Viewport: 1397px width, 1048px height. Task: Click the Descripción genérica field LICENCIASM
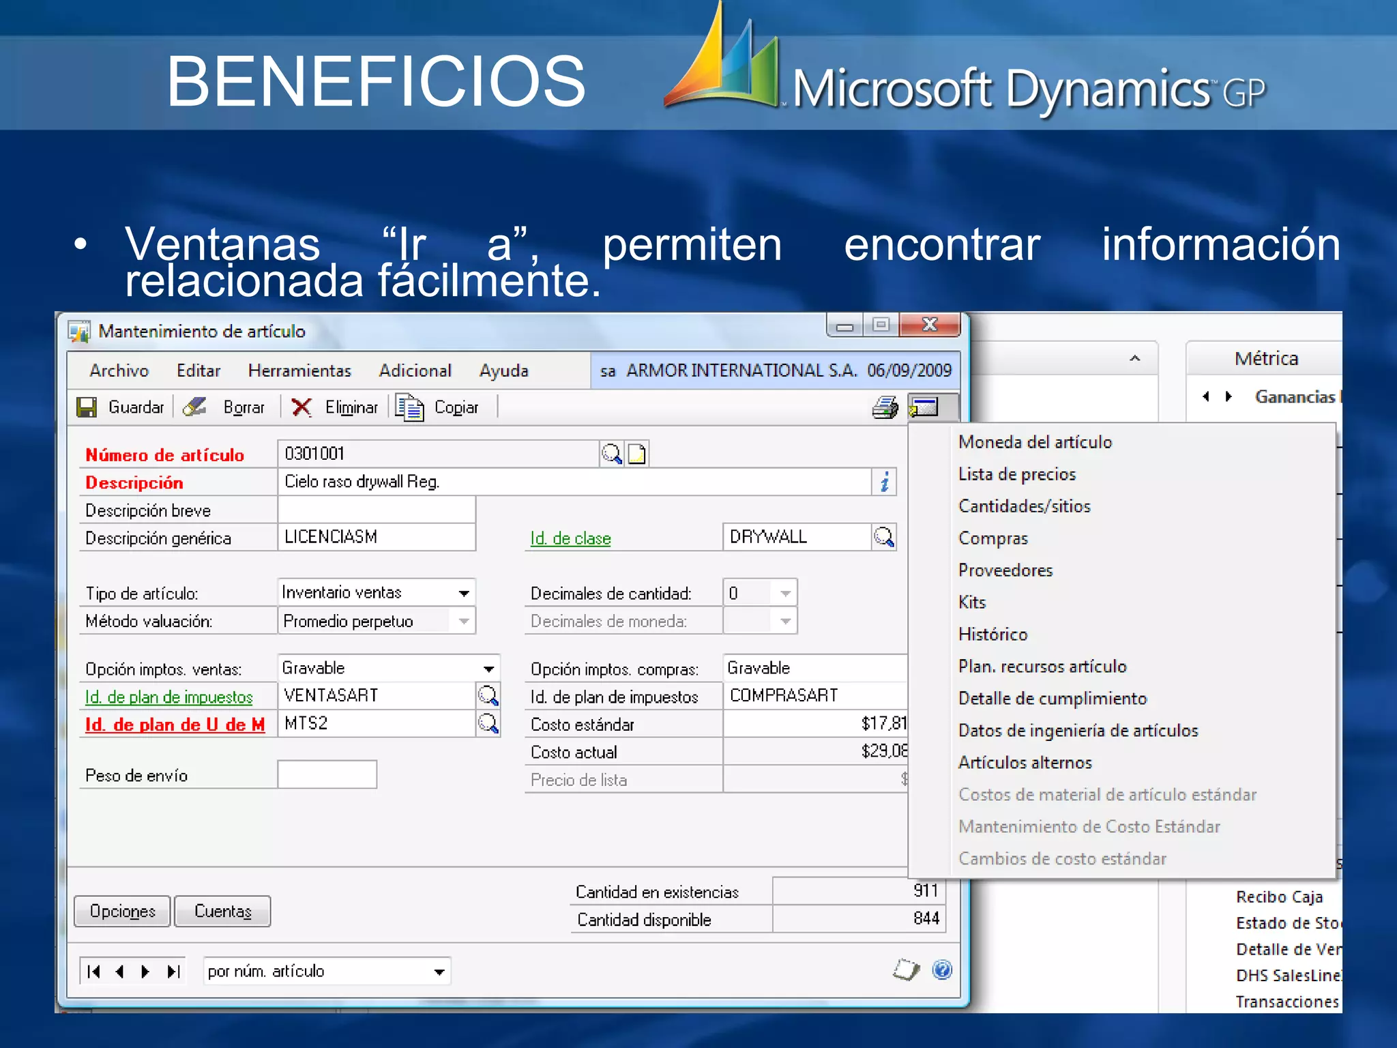point(376,537)
